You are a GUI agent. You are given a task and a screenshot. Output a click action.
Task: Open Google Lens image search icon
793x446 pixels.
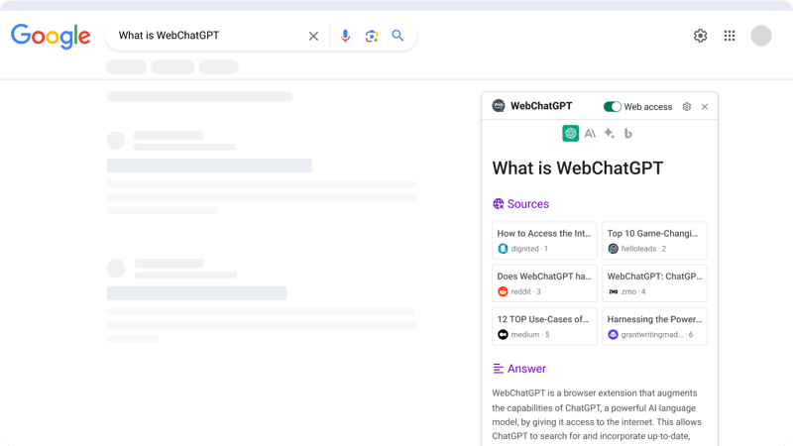372,36
